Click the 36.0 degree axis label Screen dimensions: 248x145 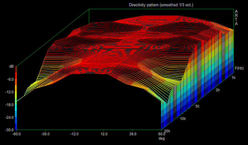pos(133,134)
